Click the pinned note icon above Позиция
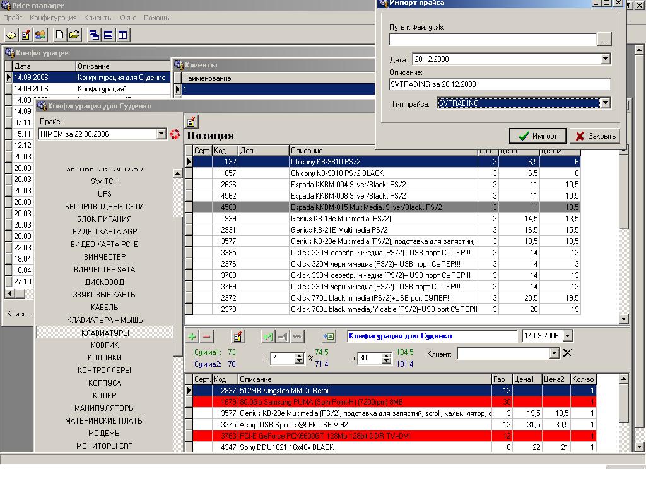 pos(192,121)
